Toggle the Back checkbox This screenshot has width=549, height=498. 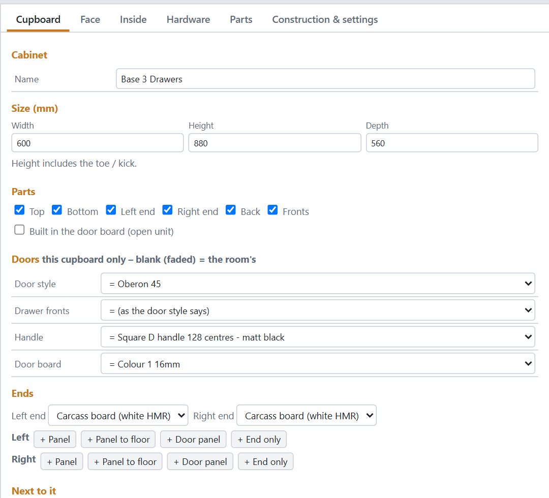click(230, 210)
